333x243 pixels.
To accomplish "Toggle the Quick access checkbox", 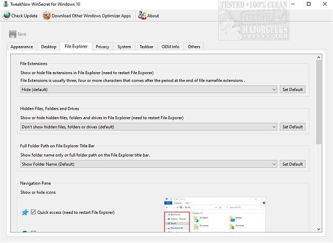I will pyautogui.click(x=33, y=212).
